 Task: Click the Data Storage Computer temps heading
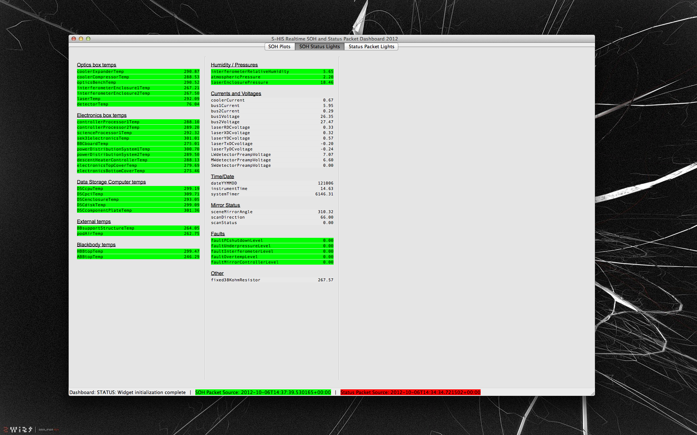111,182
